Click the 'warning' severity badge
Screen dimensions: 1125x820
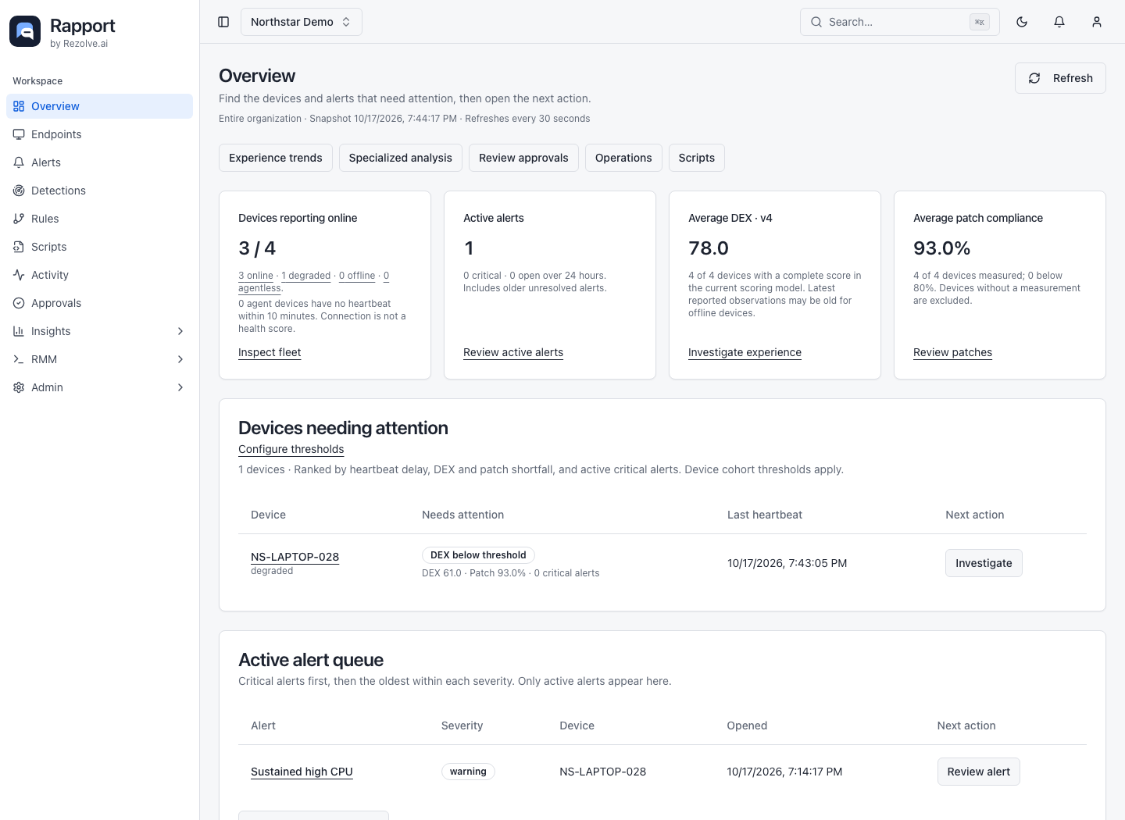[468, 772]
